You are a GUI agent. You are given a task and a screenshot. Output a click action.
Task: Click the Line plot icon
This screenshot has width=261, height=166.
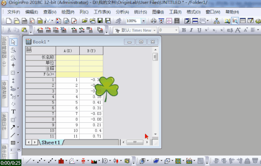click(29, 161)
